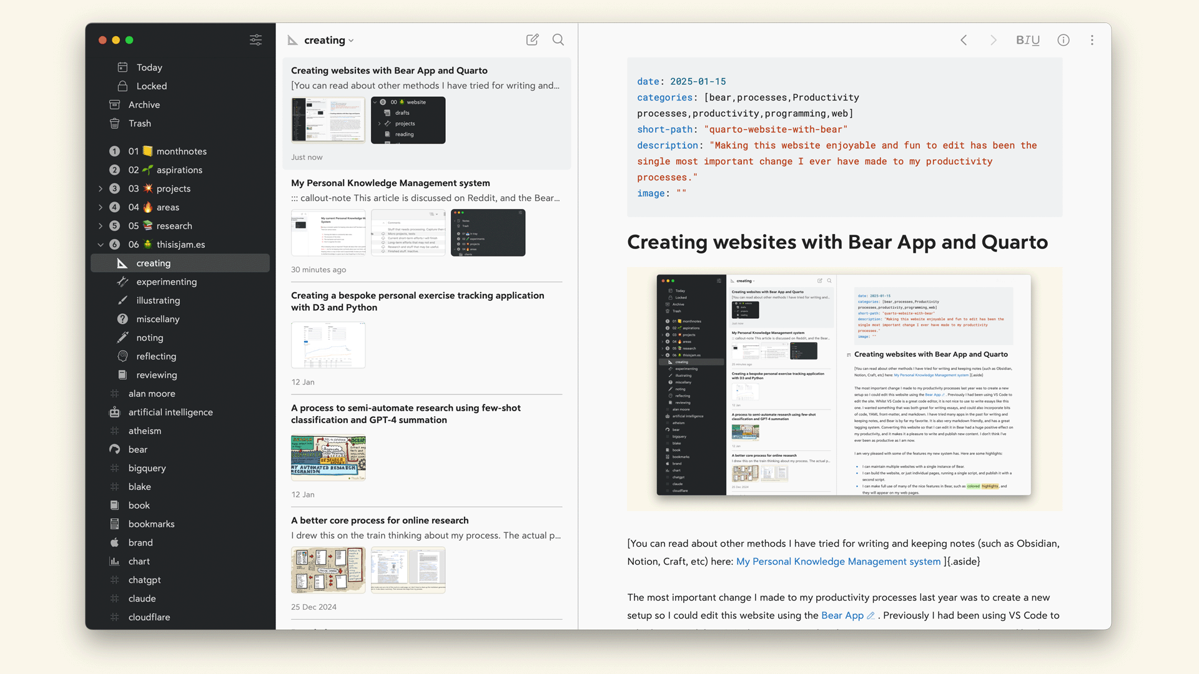Open the Locked notes section
The height and width of the screenshot is (674, 1199).
(x=151, y=86)
